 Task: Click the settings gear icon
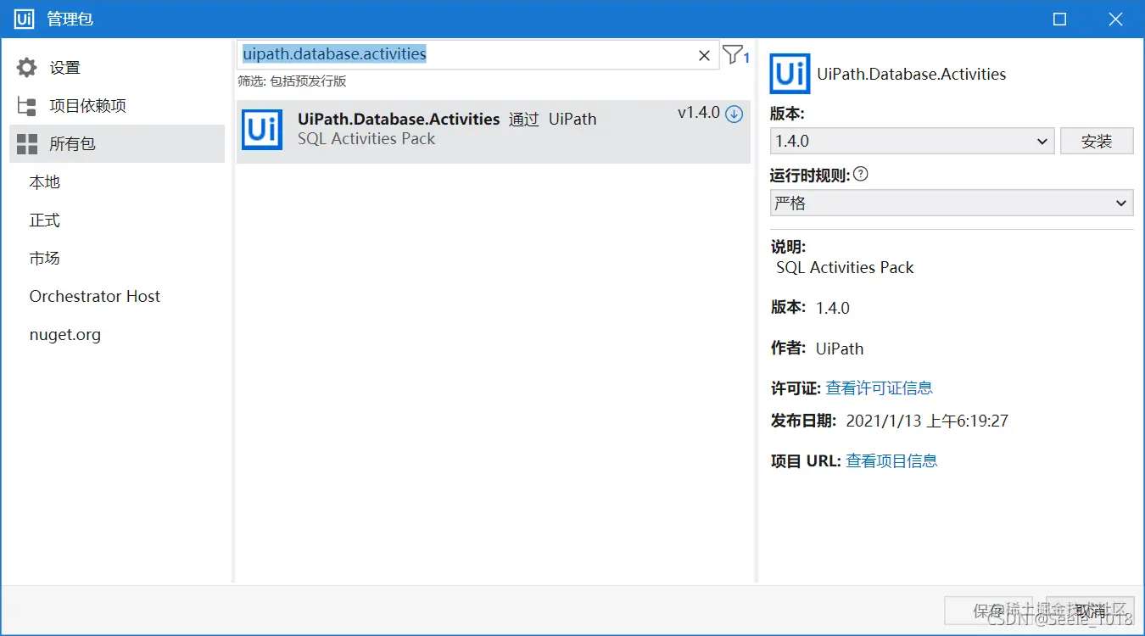point(27,68)
